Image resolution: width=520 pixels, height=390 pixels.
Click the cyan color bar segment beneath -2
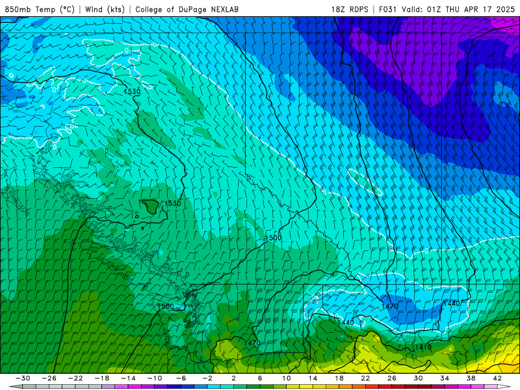(x=214, y=387)
